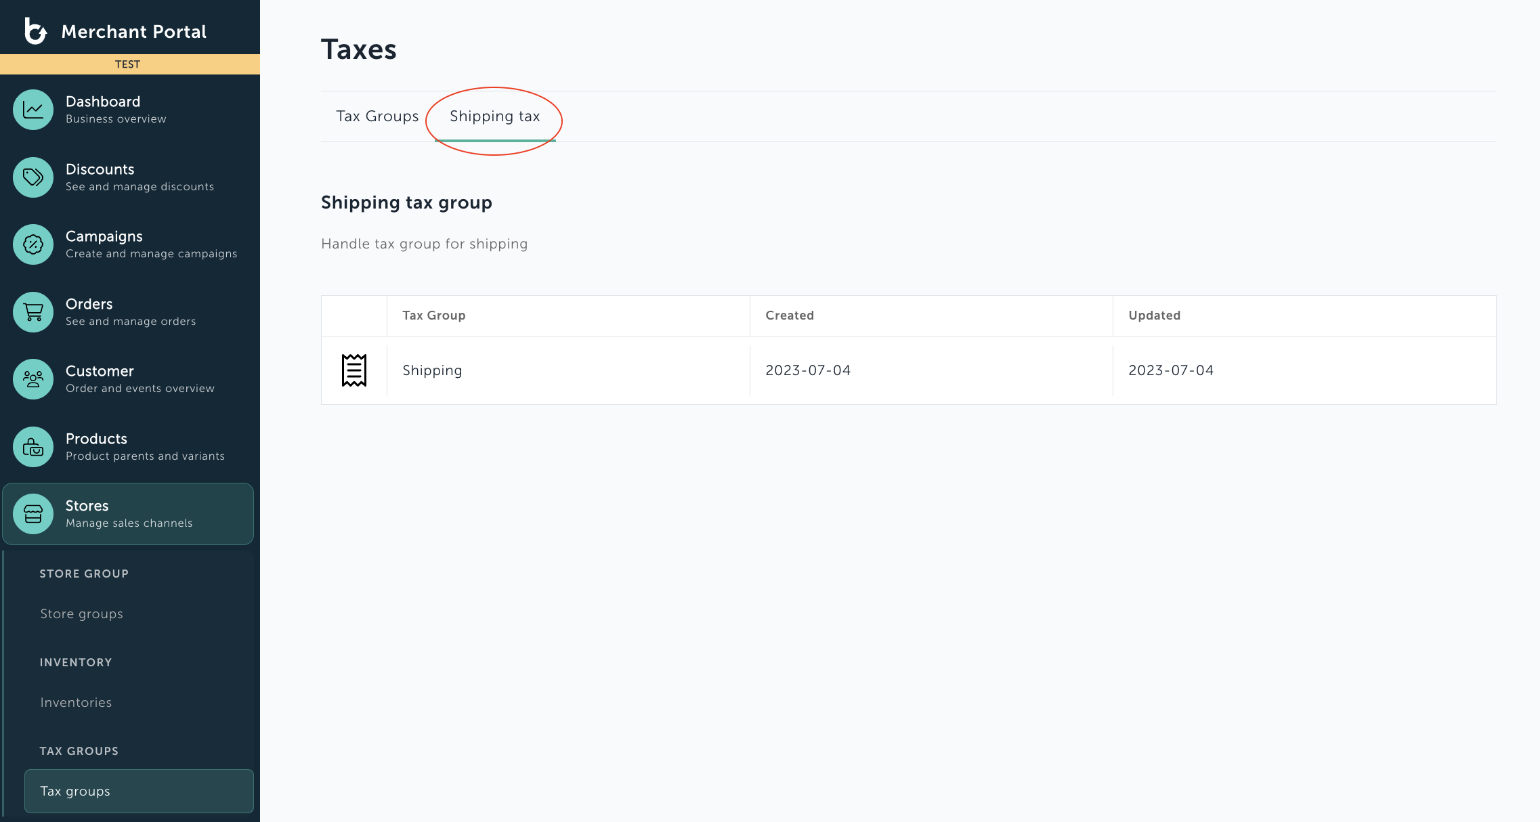This screenshot has height=822, width=1540.
Task: Sort by Tax Group column header
Action: 433,316
